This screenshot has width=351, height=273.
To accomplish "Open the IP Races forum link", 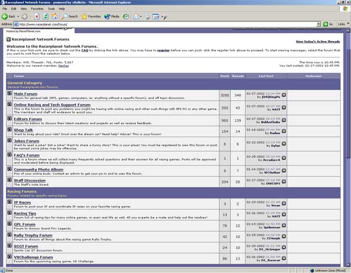I will point(22,202).
